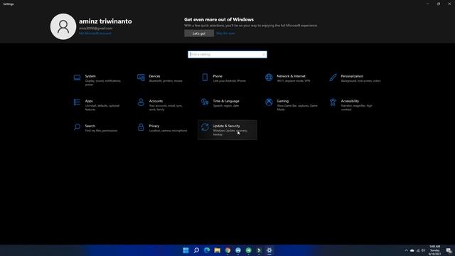455x256 pixels.
Task: Click the Skip for now link
Action: point(225,33)
